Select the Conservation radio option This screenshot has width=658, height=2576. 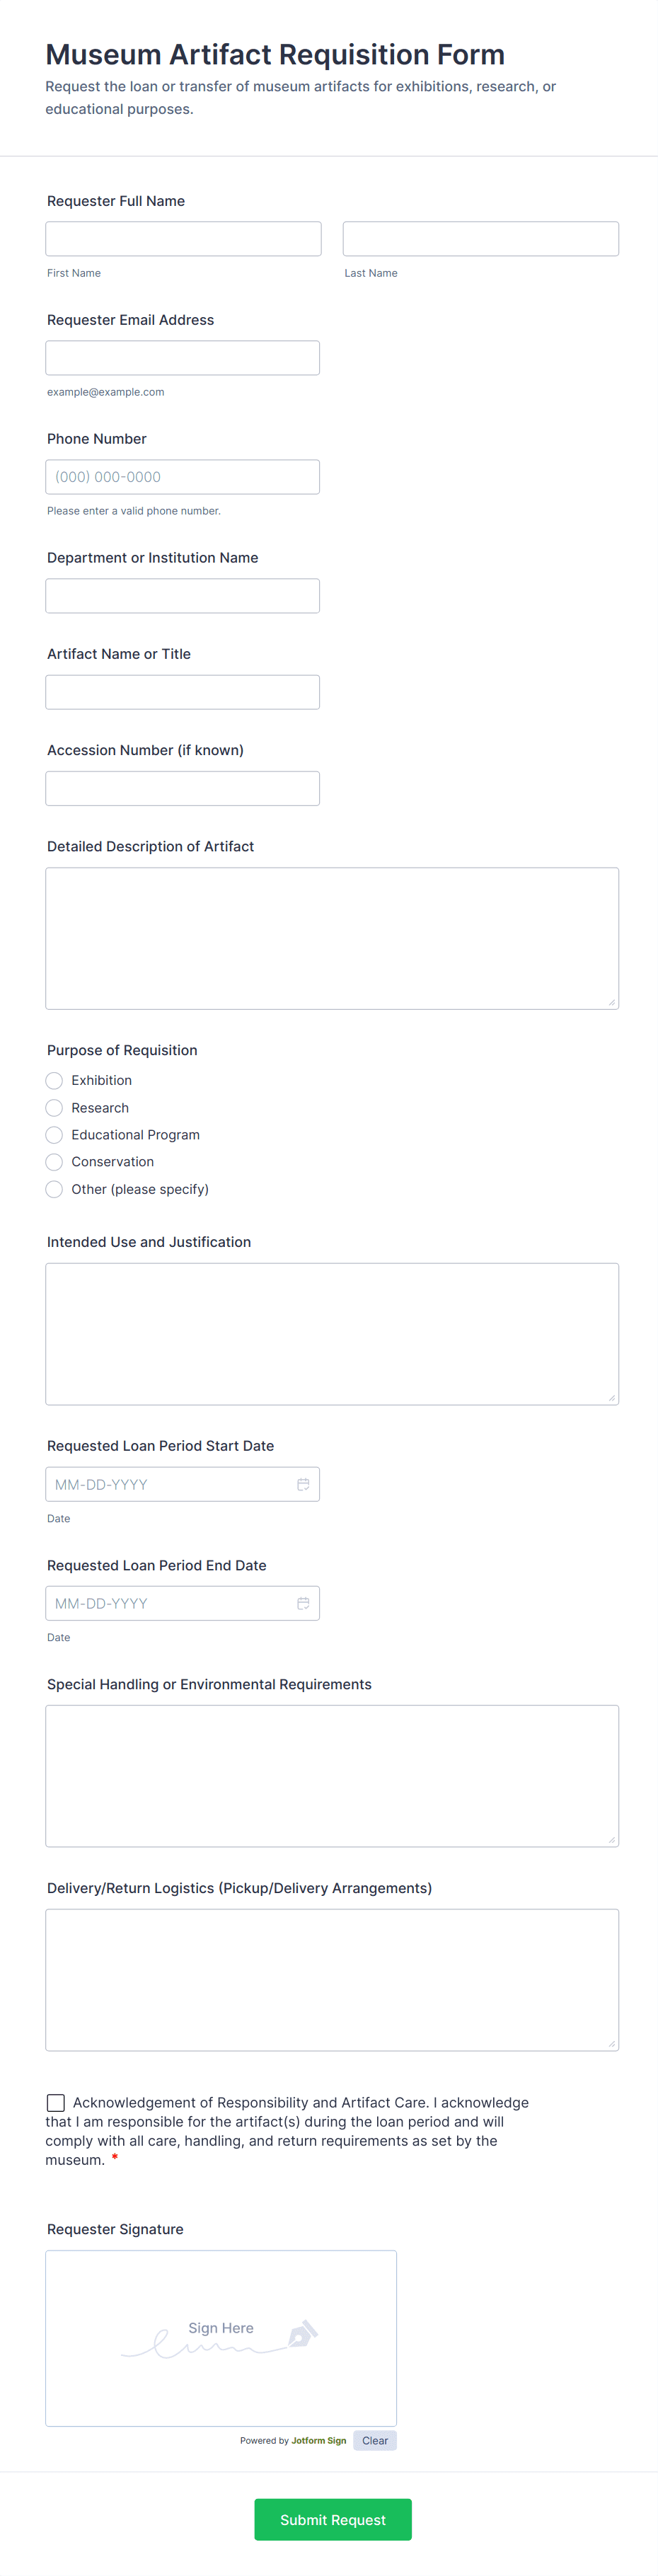click(x=54, y=1162)
